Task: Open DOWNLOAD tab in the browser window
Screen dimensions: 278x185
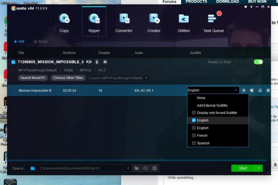Action: 228,2
